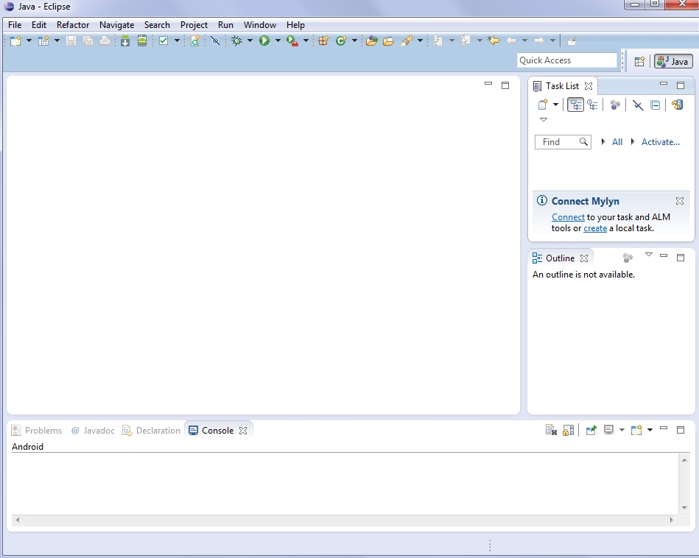Click the Print icon in toolbar
The width and height of the screenshot is (699, 558).
tap(105, 41)
